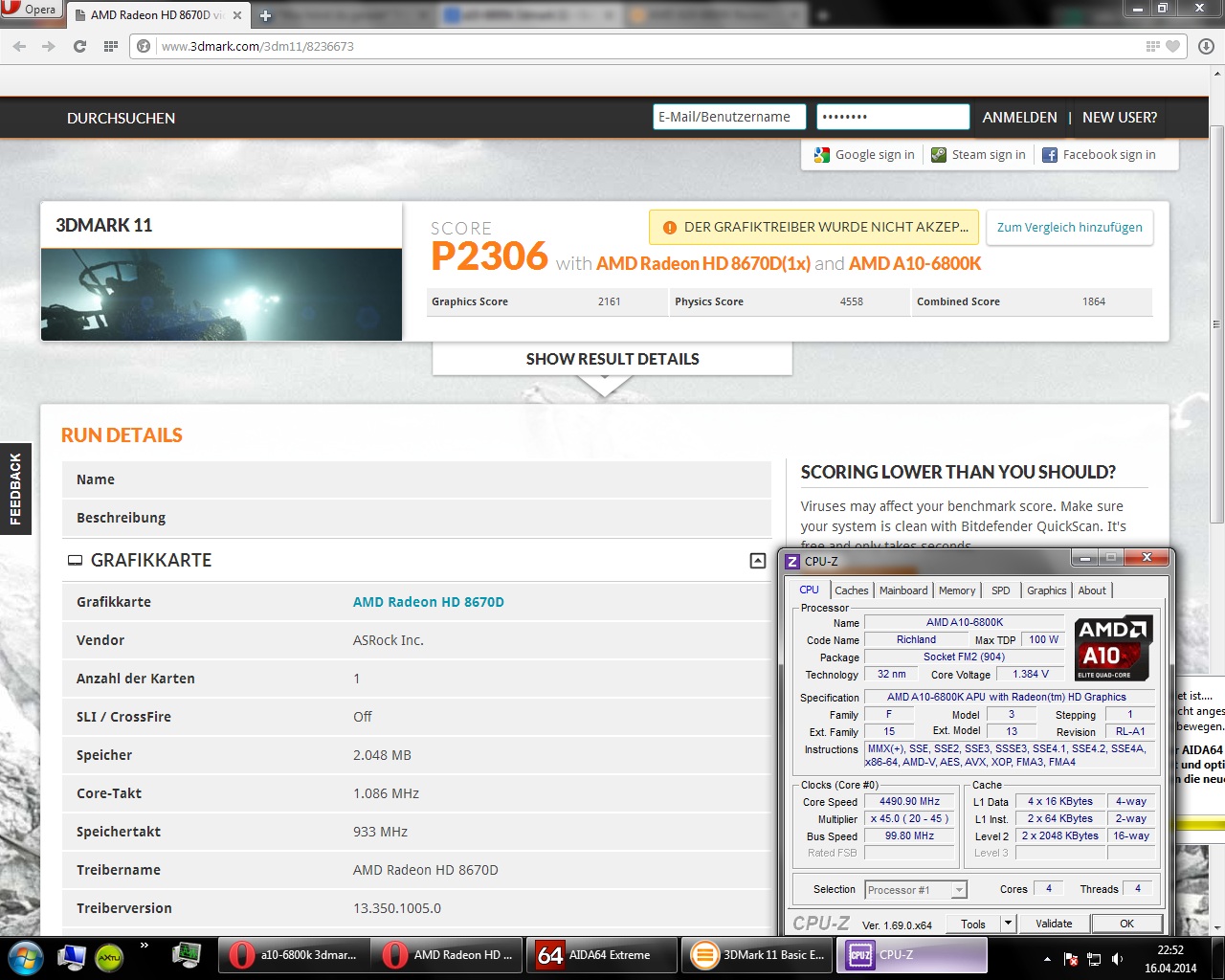Switch to Graphics tab in CPU-Z
This screenshot has width=1225, height=980.
click(1047, 590)
